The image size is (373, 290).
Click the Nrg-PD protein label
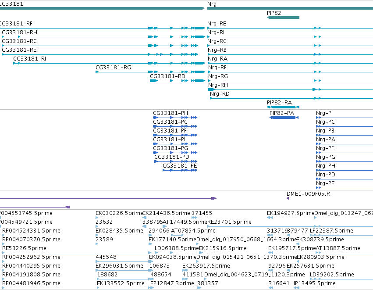[x=326, y=175]
